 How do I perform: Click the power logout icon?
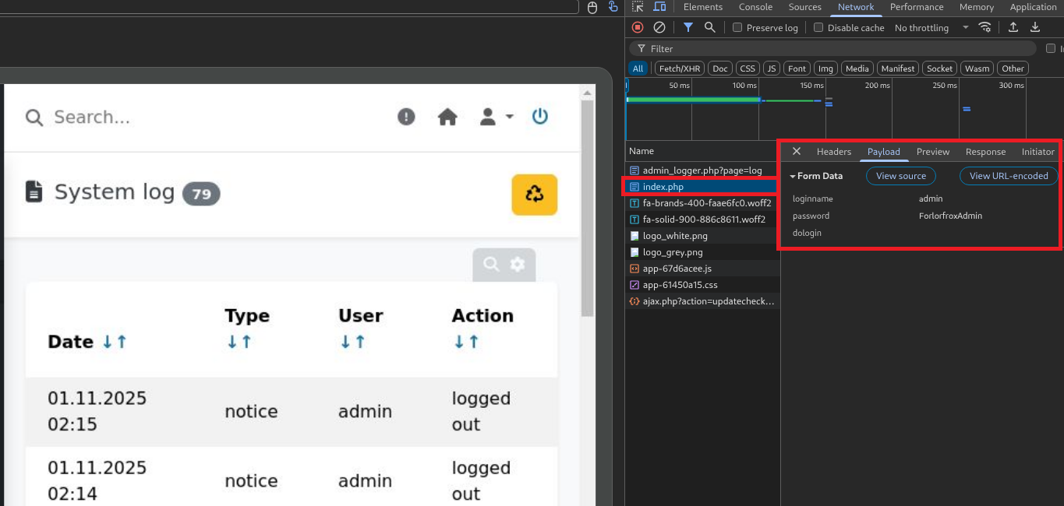[540, 117]
